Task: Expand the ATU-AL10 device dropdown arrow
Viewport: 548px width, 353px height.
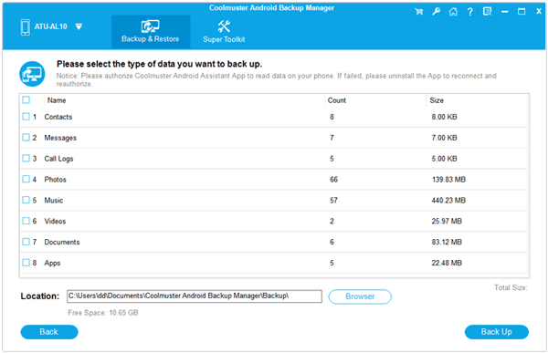Action: pyautogui.click(x=79, y=26)
